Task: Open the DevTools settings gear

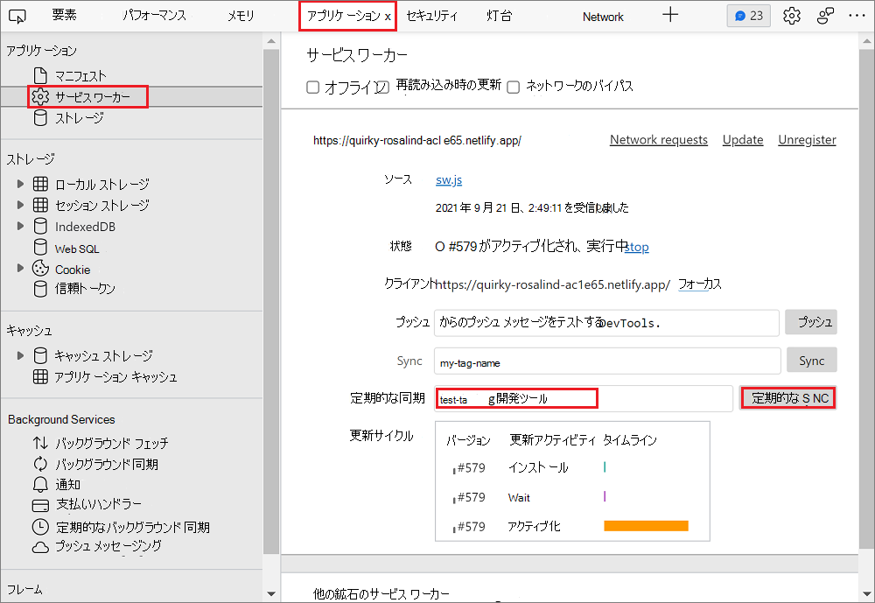Action: pos(791,17)
